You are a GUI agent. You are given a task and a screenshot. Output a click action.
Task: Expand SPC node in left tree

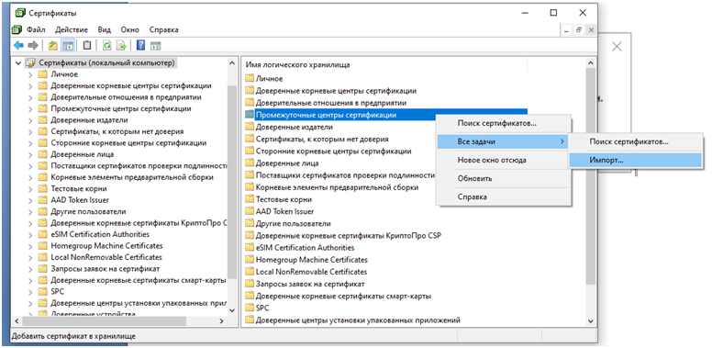coord(30,292)
